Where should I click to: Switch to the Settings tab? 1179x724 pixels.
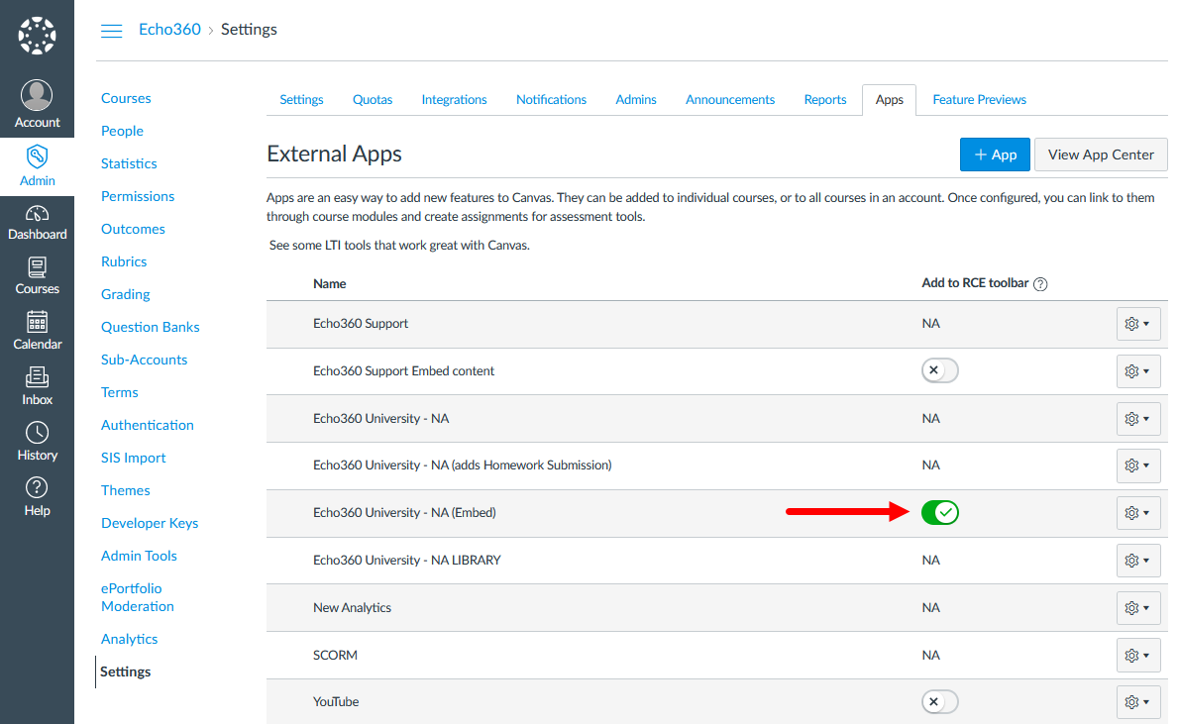point(301,99)
